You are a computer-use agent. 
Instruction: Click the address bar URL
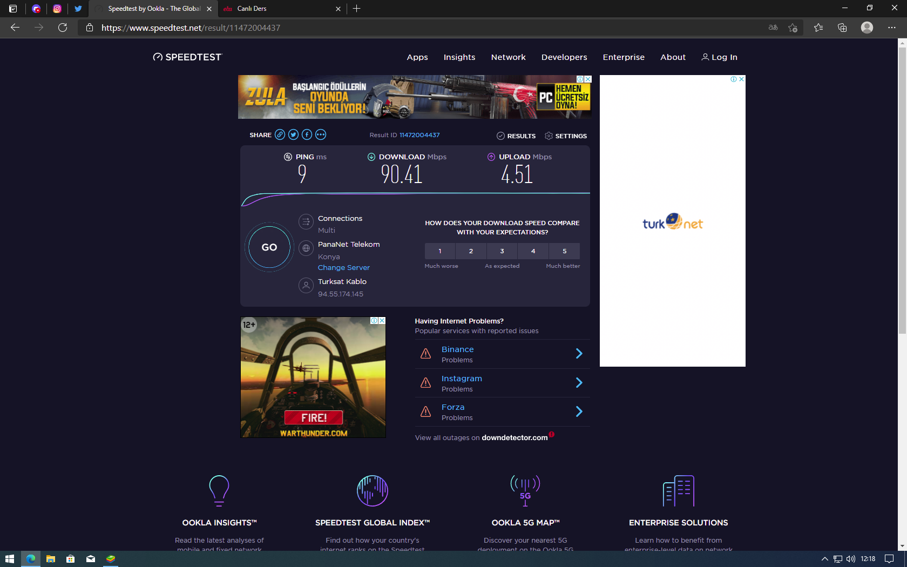191,28
